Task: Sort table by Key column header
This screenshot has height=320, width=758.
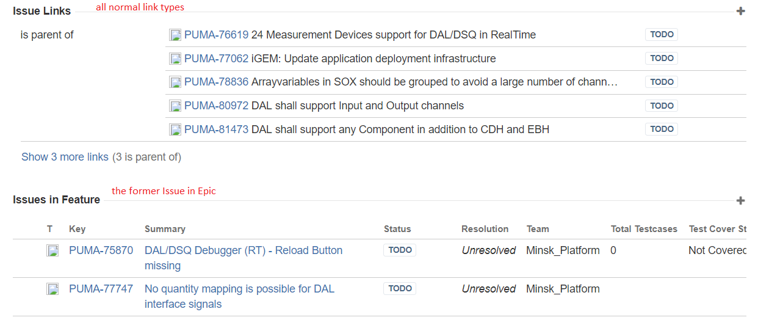Action: [x=77, y=229]
